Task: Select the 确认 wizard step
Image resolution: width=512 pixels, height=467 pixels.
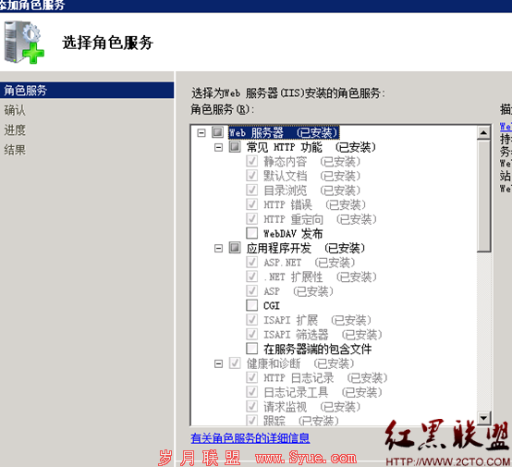Action: click(15, 110)
